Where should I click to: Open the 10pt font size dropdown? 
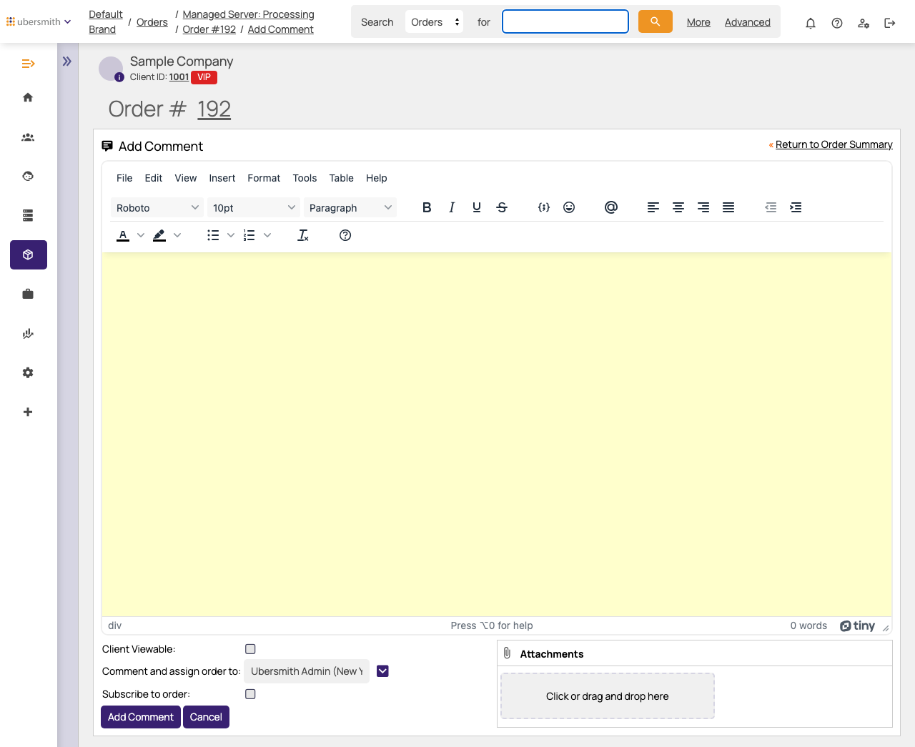[254, 207]
